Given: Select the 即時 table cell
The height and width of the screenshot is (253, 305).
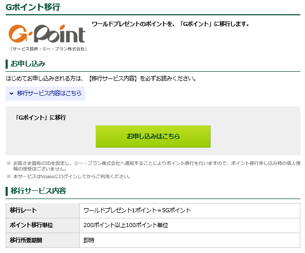Looking at the screenshot, I should [190, 240].
